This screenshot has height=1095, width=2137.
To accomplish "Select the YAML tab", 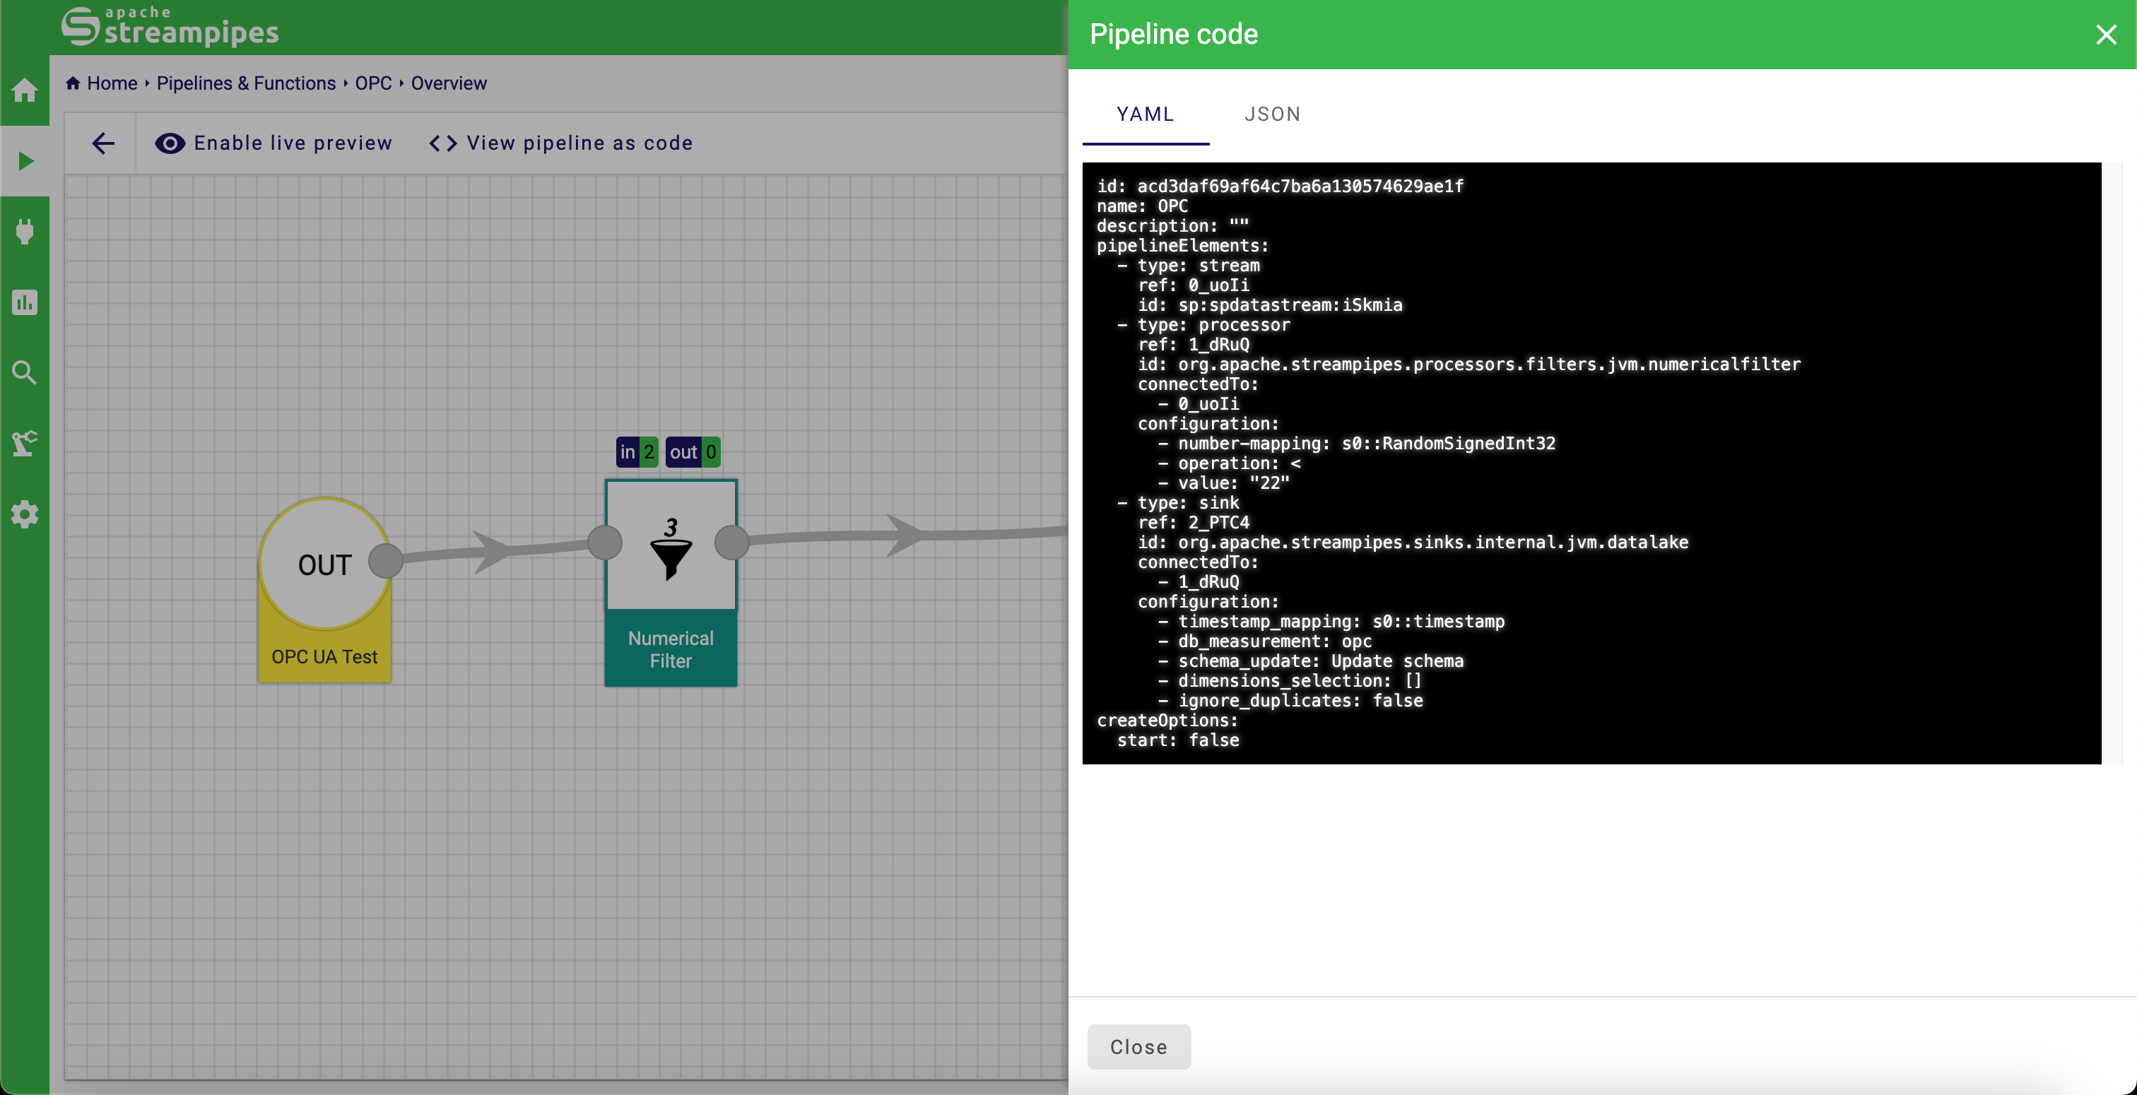I will point(1145,114).
